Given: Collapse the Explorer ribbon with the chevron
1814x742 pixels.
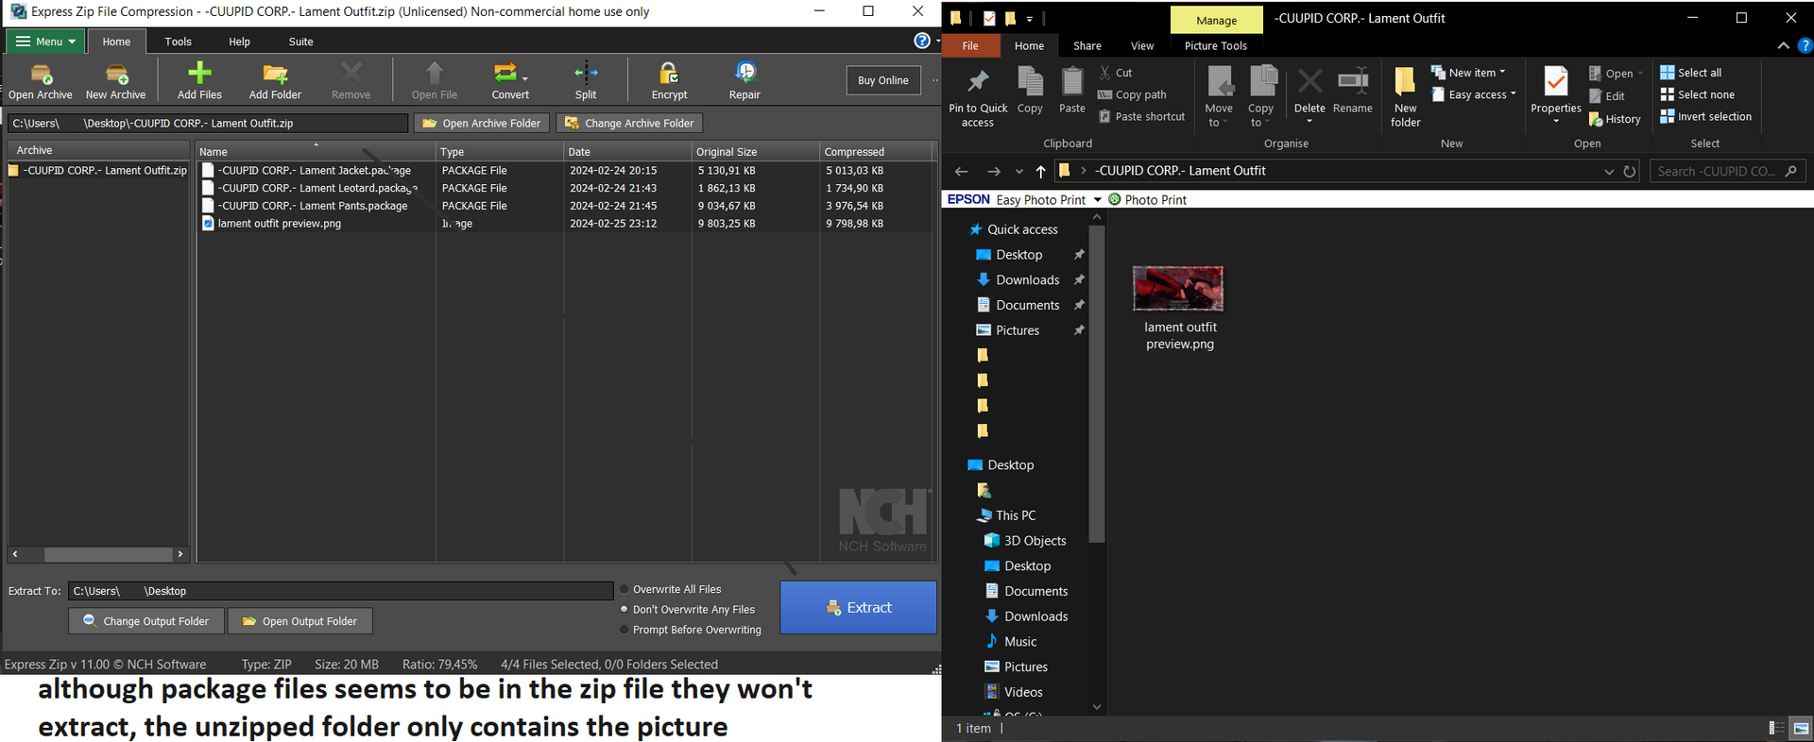Looking at the screenshot, I should (x=1783, y=45).
